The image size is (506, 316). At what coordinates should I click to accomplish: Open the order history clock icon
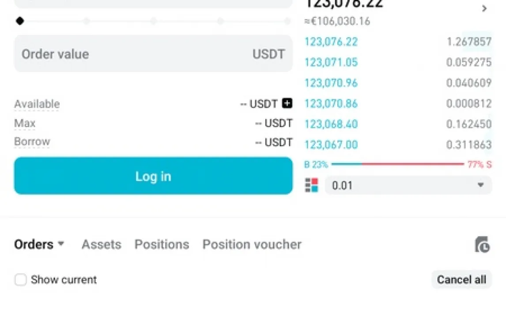pyautogui.click(x=483, y=245)
